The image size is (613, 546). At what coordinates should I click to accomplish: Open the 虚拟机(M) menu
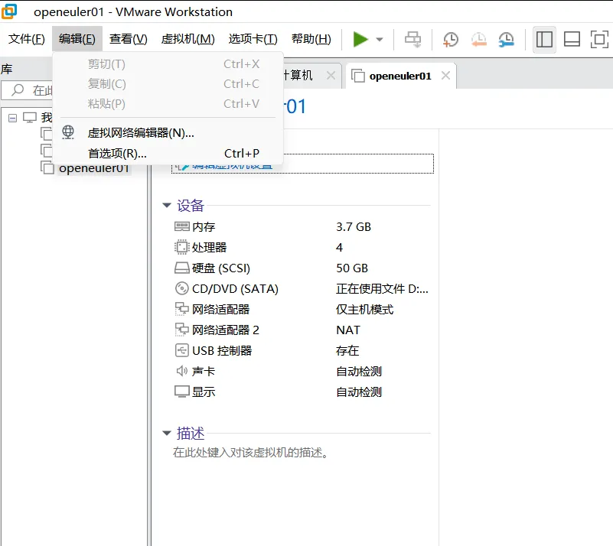coord(188,39)
